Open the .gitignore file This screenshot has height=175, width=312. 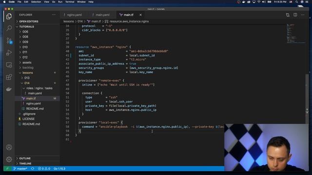point(29,114)
